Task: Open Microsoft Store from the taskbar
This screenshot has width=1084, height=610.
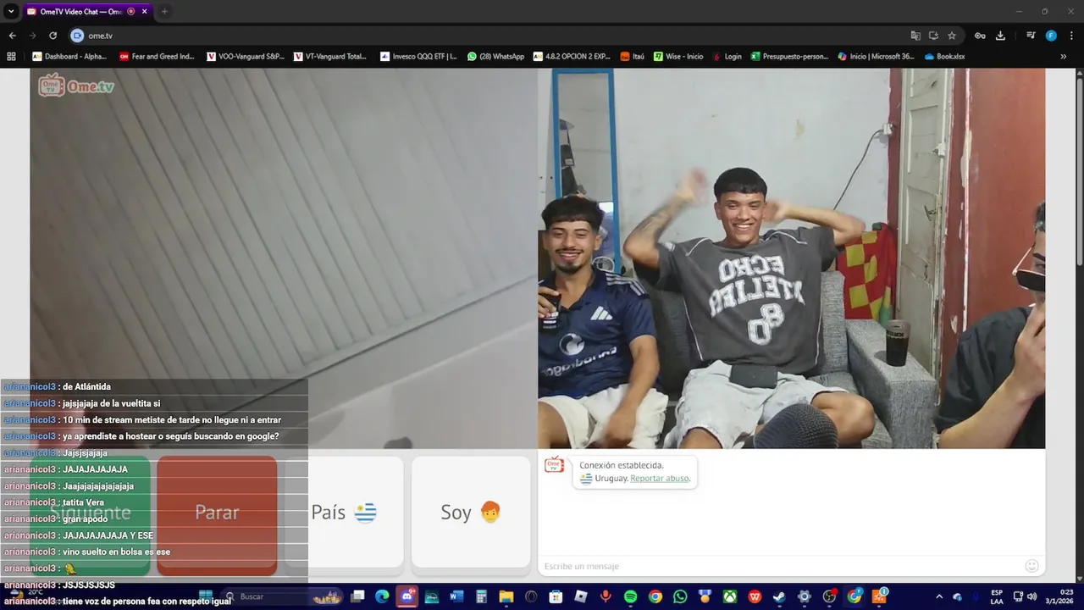Action: tap(556, 596)
